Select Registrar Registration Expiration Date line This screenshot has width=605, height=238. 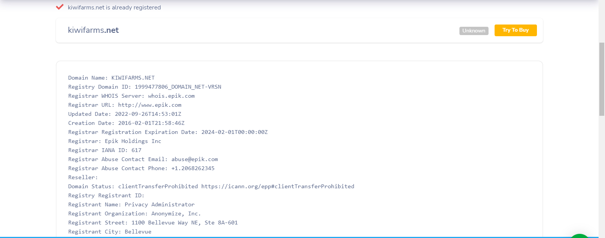coord(168,132)
